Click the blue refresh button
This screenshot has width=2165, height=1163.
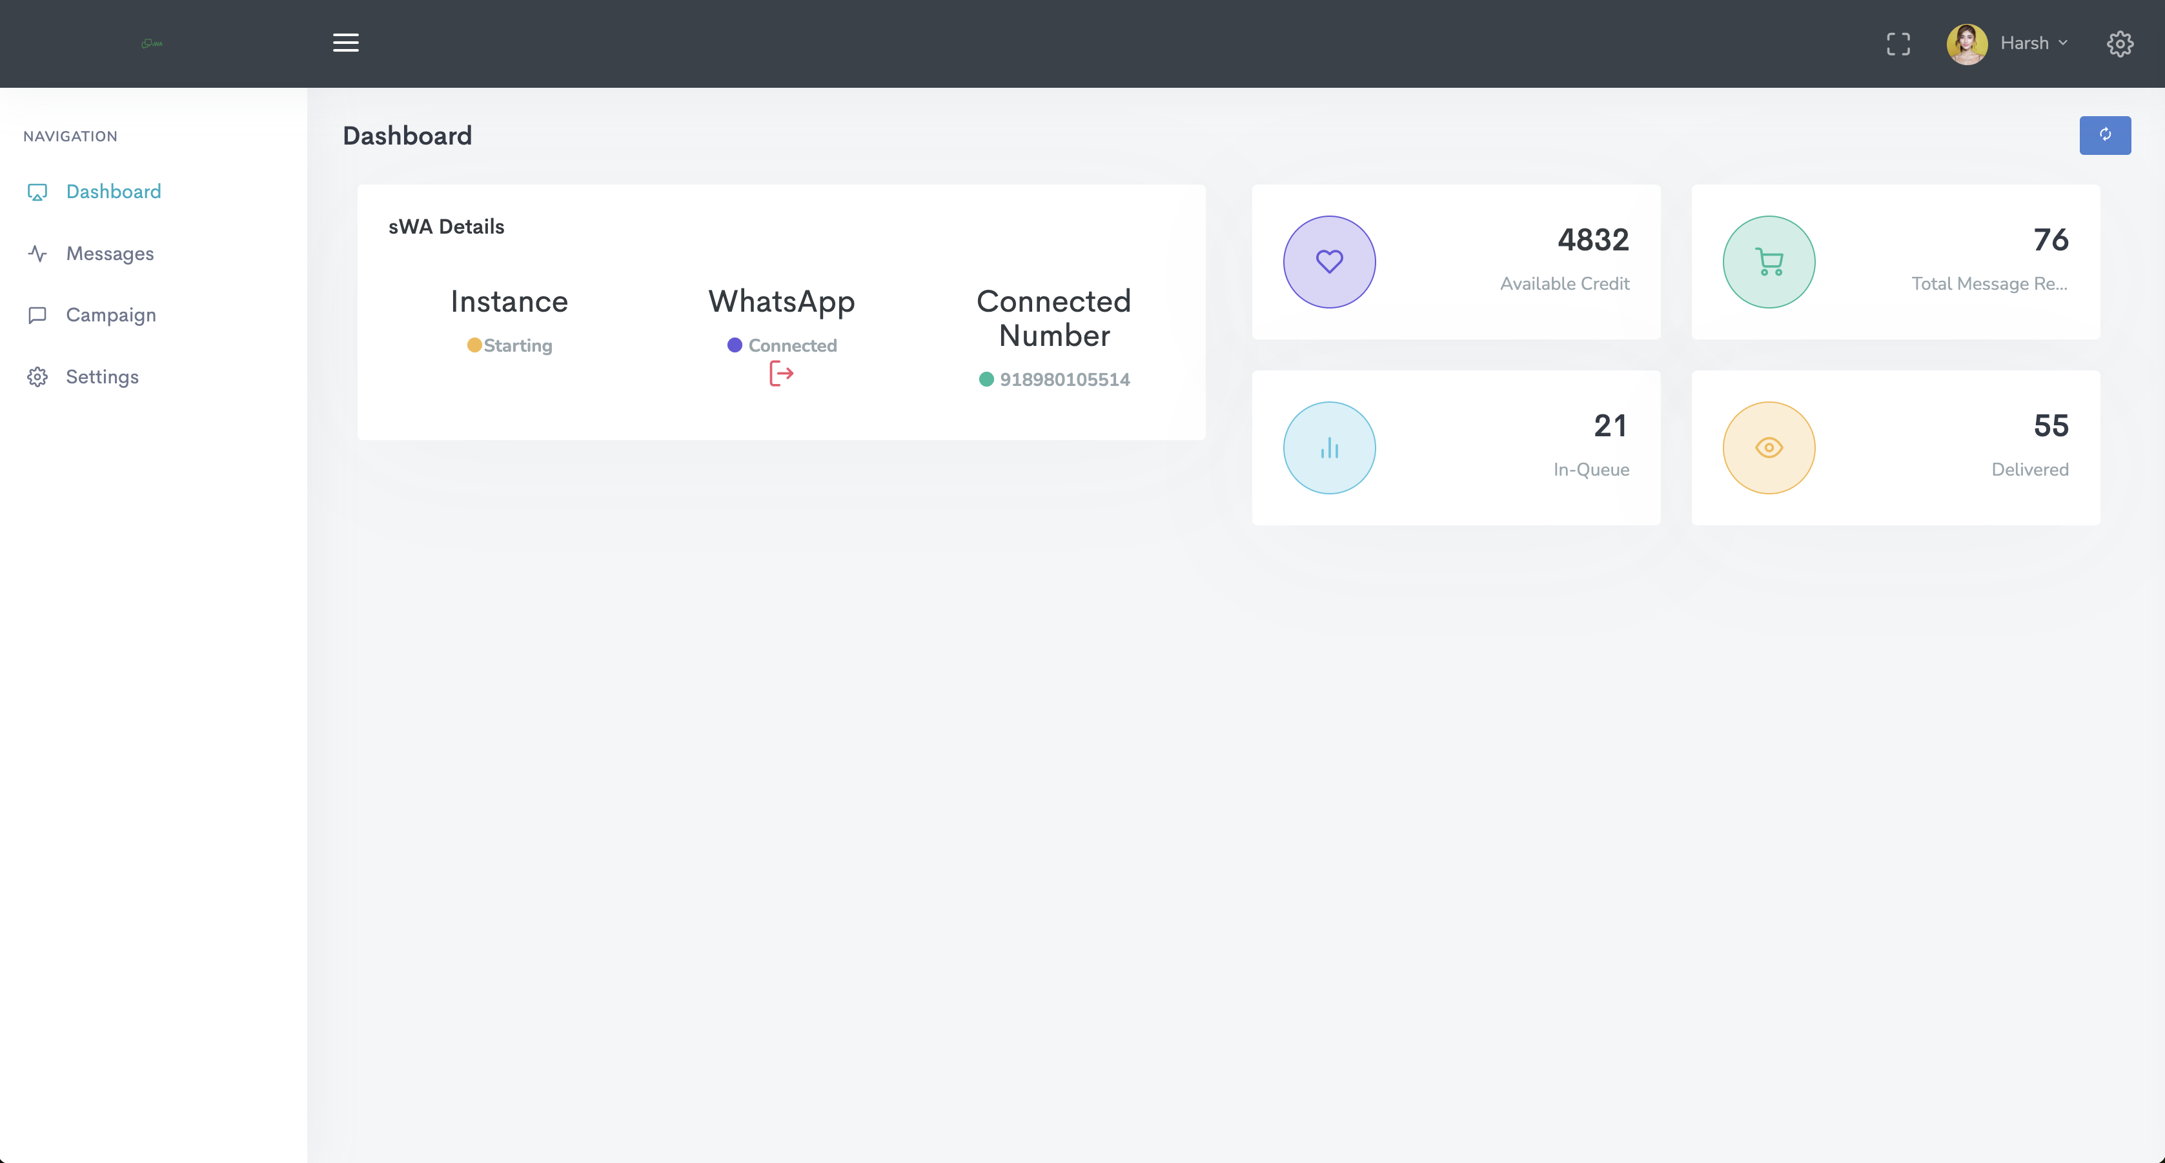(x=2104, y=136)
